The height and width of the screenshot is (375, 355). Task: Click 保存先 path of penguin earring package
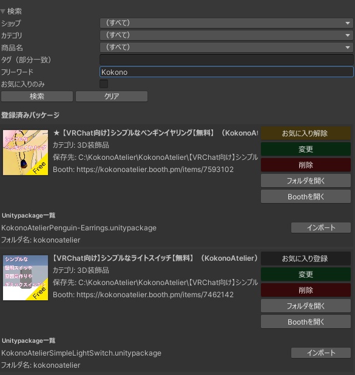coord(155,157)
